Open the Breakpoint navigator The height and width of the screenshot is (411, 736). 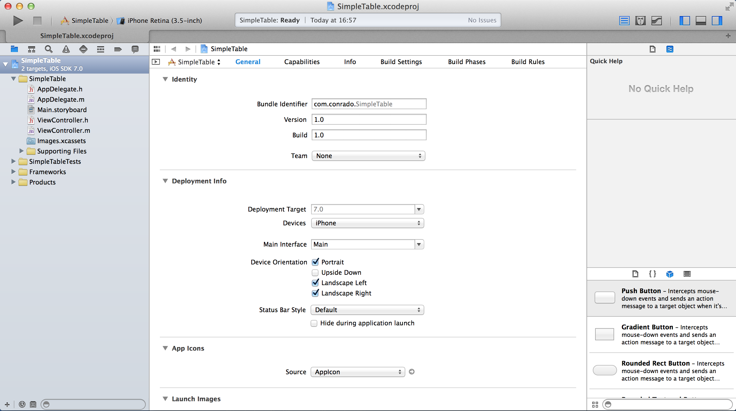click(118, 49)
